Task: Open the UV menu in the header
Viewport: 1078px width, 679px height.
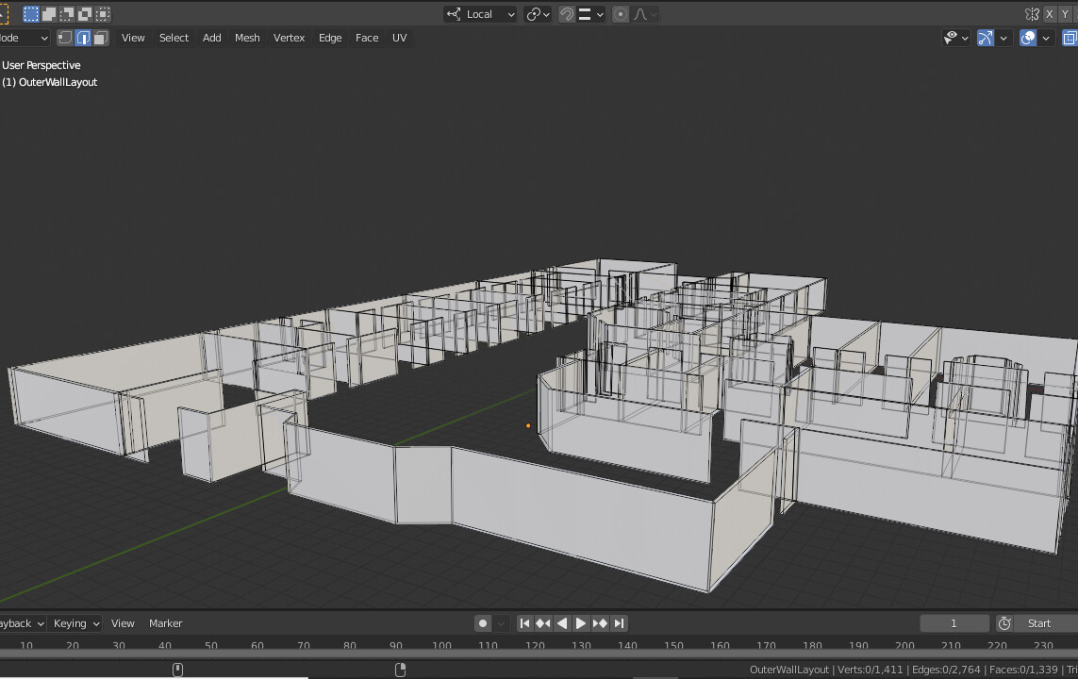Action: 399,38
